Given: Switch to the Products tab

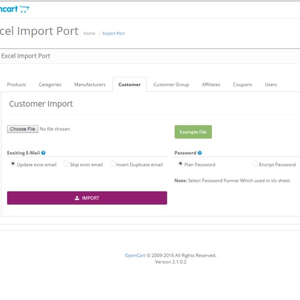Looking at the screenshot, I should (16, 85).
